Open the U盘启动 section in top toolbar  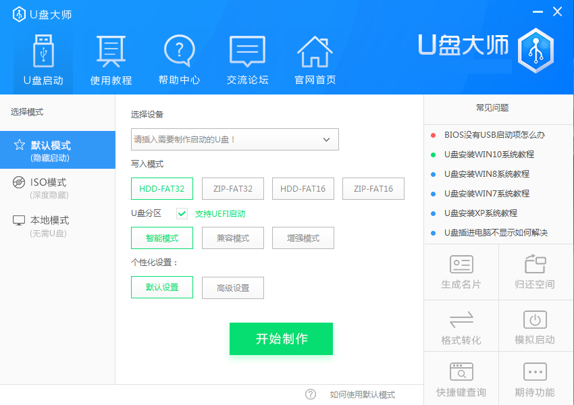point(43,59)
